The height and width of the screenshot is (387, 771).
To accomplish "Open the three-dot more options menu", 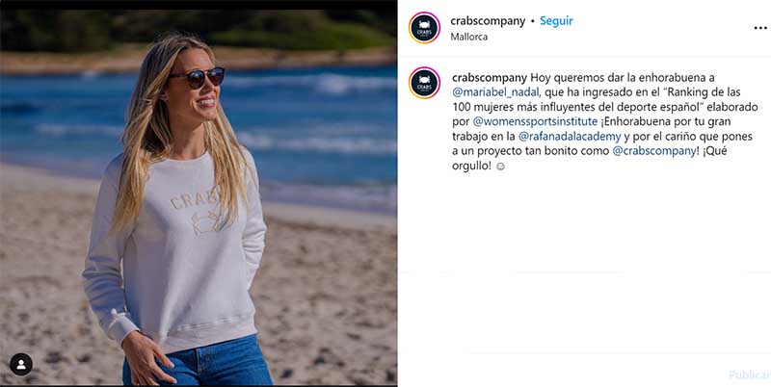I will [760, 28].
